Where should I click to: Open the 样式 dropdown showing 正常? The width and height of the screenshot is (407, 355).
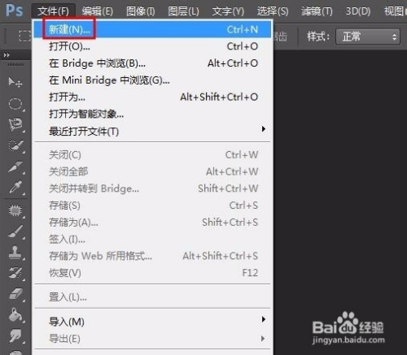coord(368,37)
